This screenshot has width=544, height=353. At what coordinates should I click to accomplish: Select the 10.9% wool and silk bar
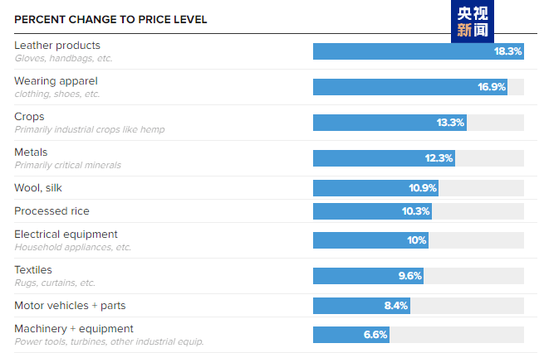coord(375,188)
